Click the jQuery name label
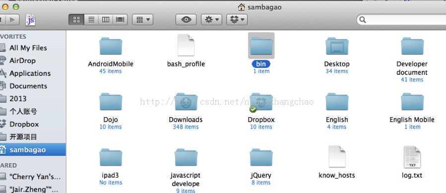This screenshot has height=193, width=446. click(261, 175)
